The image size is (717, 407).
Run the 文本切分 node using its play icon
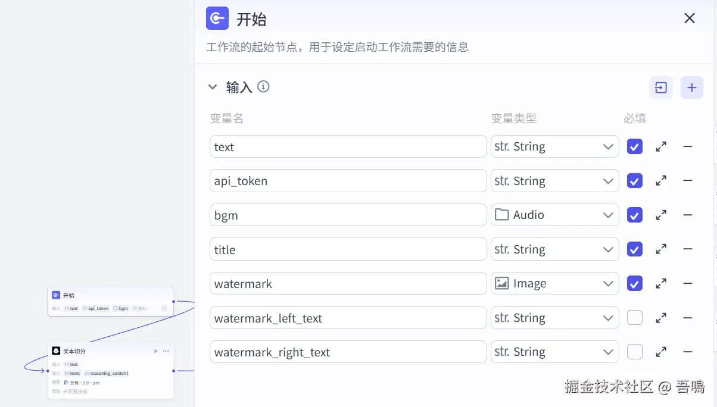(x=156, y=351)
